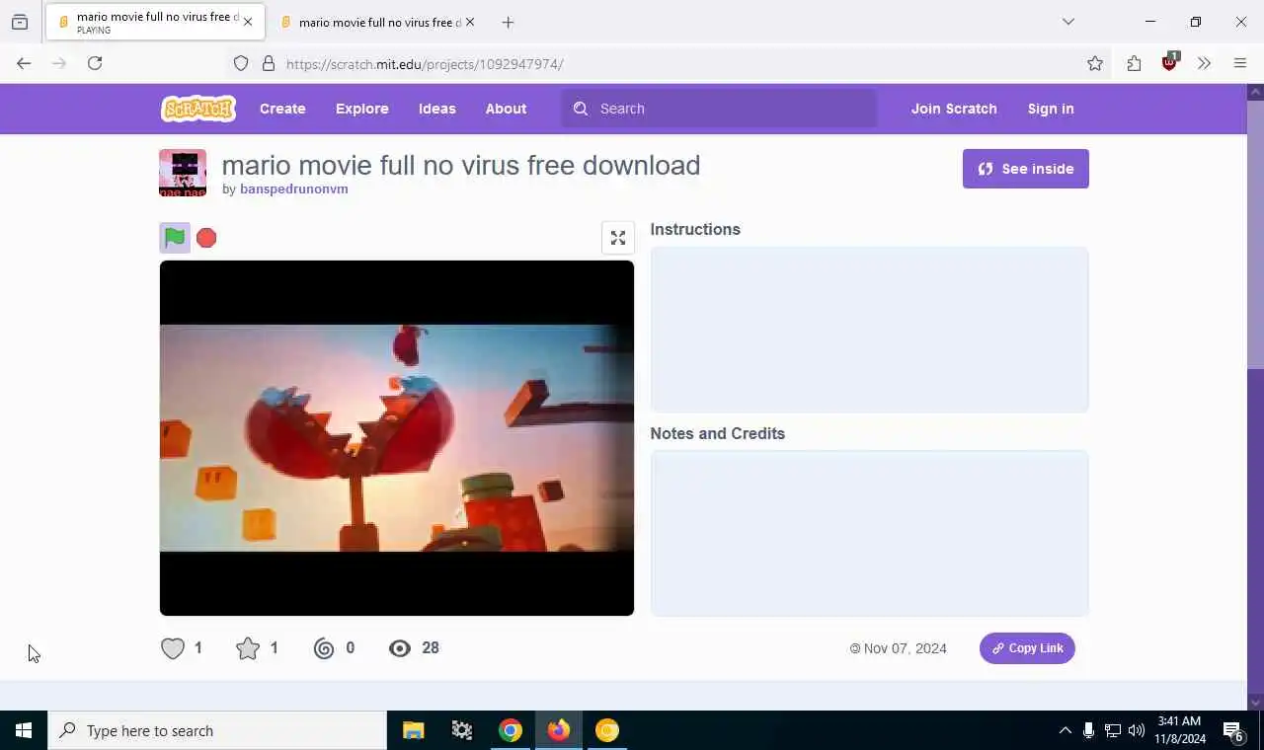
Task: Open the Firefox View icon
Action: click(x=20, y=22)
